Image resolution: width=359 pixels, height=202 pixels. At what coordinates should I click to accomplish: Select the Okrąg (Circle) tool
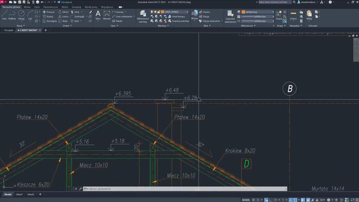point(21,15)
